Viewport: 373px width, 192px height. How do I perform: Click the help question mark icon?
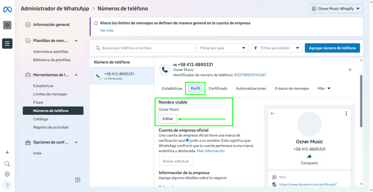(7, 185)
